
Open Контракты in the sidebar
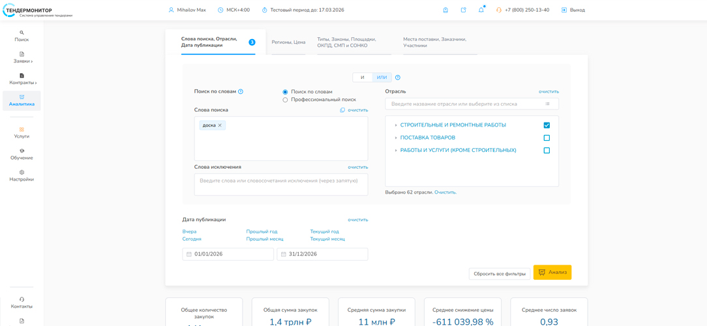[x=22, y=79]
